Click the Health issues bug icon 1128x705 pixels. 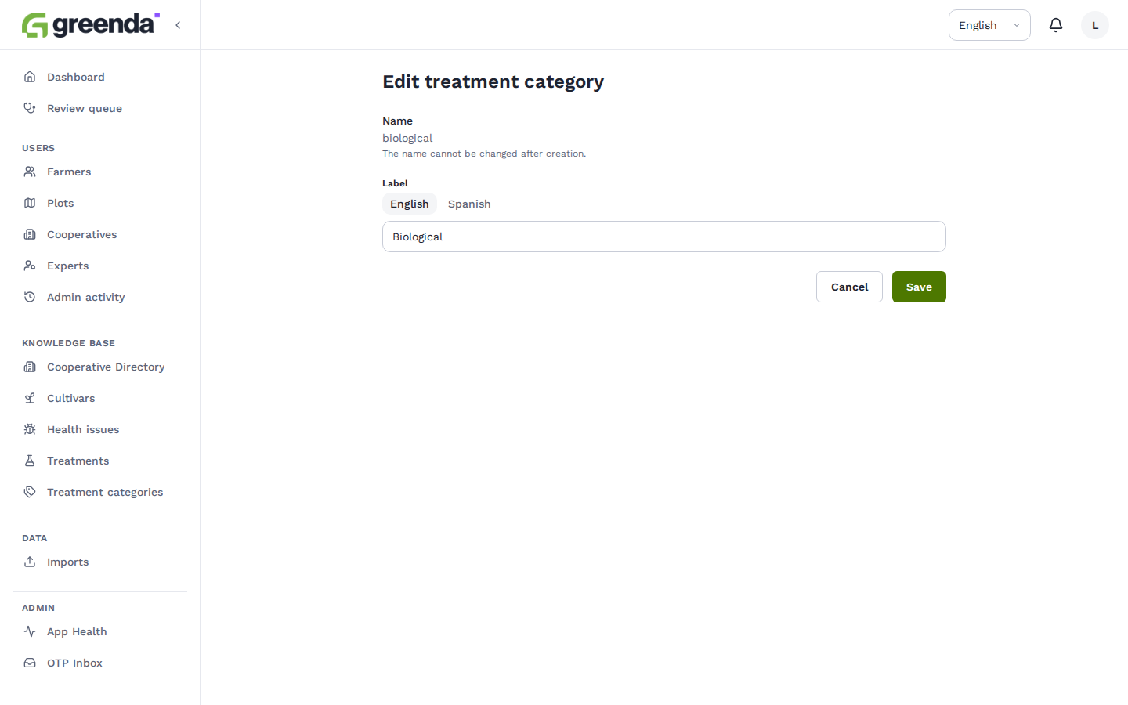pyautogui.click(x=30, y=429)
